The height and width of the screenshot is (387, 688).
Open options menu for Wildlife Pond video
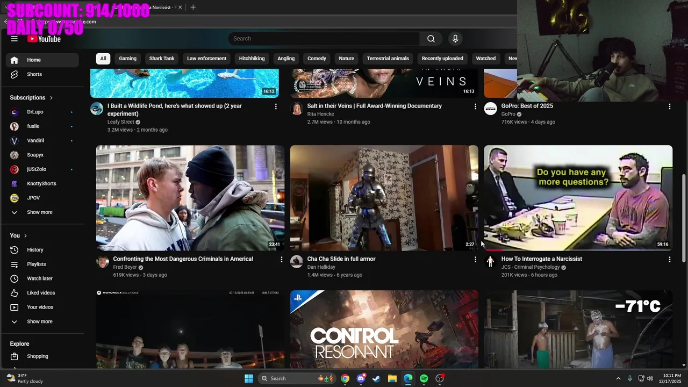(x=276, y=106)
